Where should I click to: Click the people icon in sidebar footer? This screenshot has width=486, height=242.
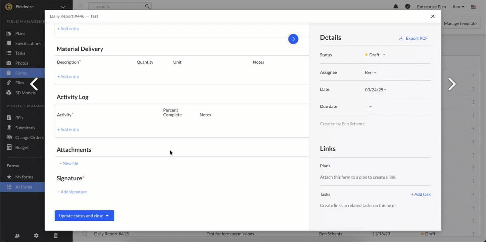[x=17, y=235]
